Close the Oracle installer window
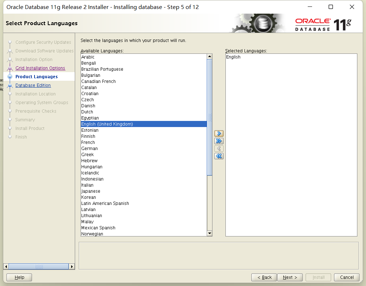 pyautogui.click(x=352, y=7)
